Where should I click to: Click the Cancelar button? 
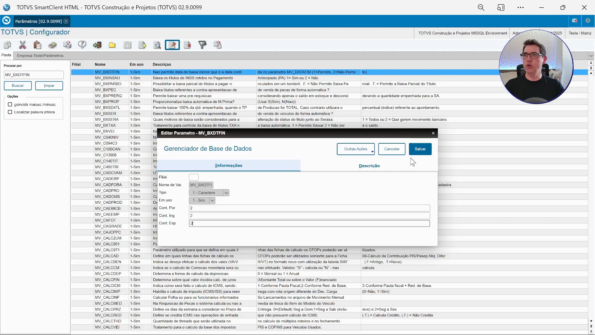(392, 149)
